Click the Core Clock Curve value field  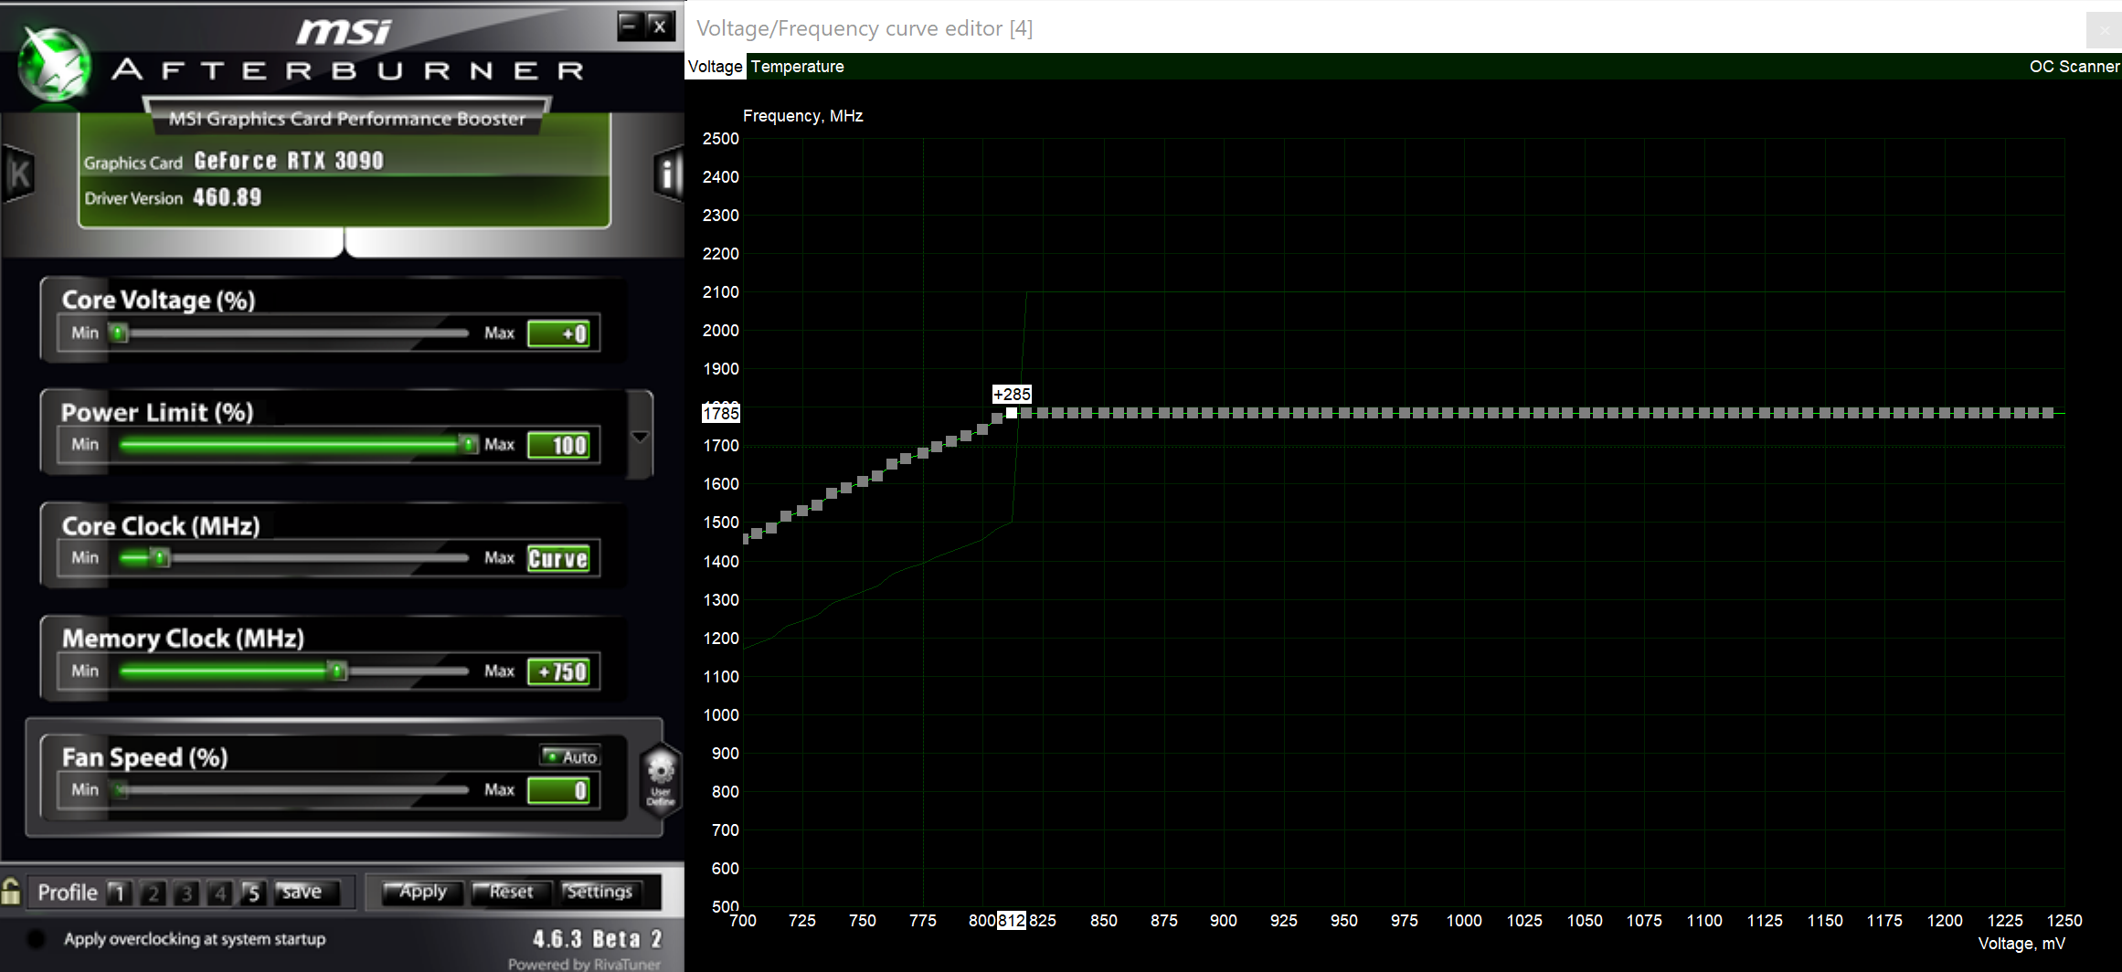pos(559,559)
